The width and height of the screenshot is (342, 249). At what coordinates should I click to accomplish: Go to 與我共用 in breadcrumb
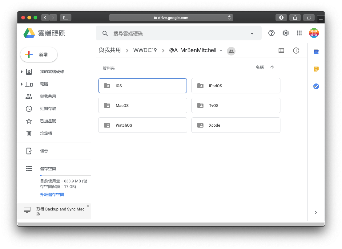coord(110,50)
